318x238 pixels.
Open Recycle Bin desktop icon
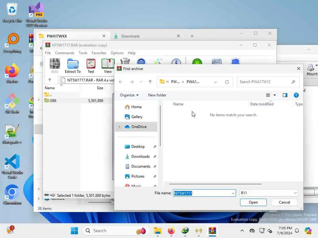(12, 13)
